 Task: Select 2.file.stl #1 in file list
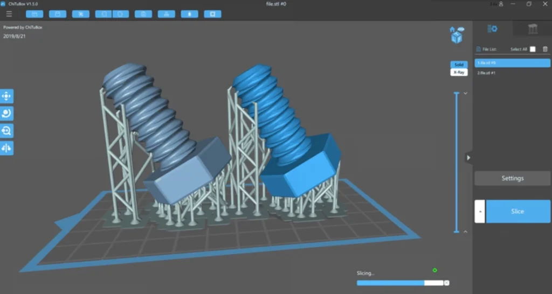click(x=512, y=73)
